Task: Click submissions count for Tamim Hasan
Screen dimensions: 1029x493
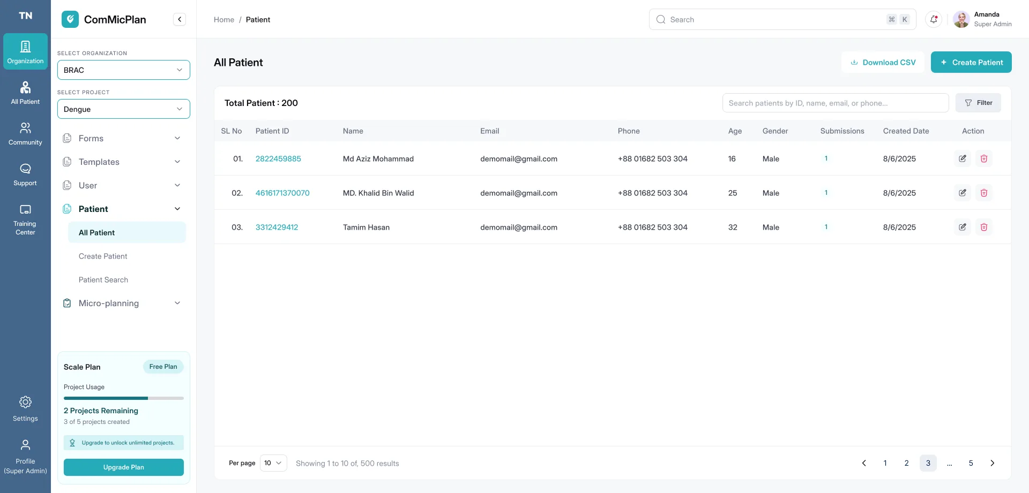Action: coord(826,227)
